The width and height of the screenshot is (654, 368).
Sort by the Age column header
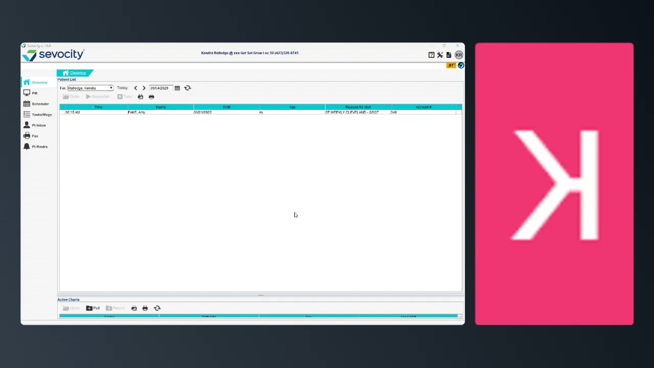[x=292, y=107]
